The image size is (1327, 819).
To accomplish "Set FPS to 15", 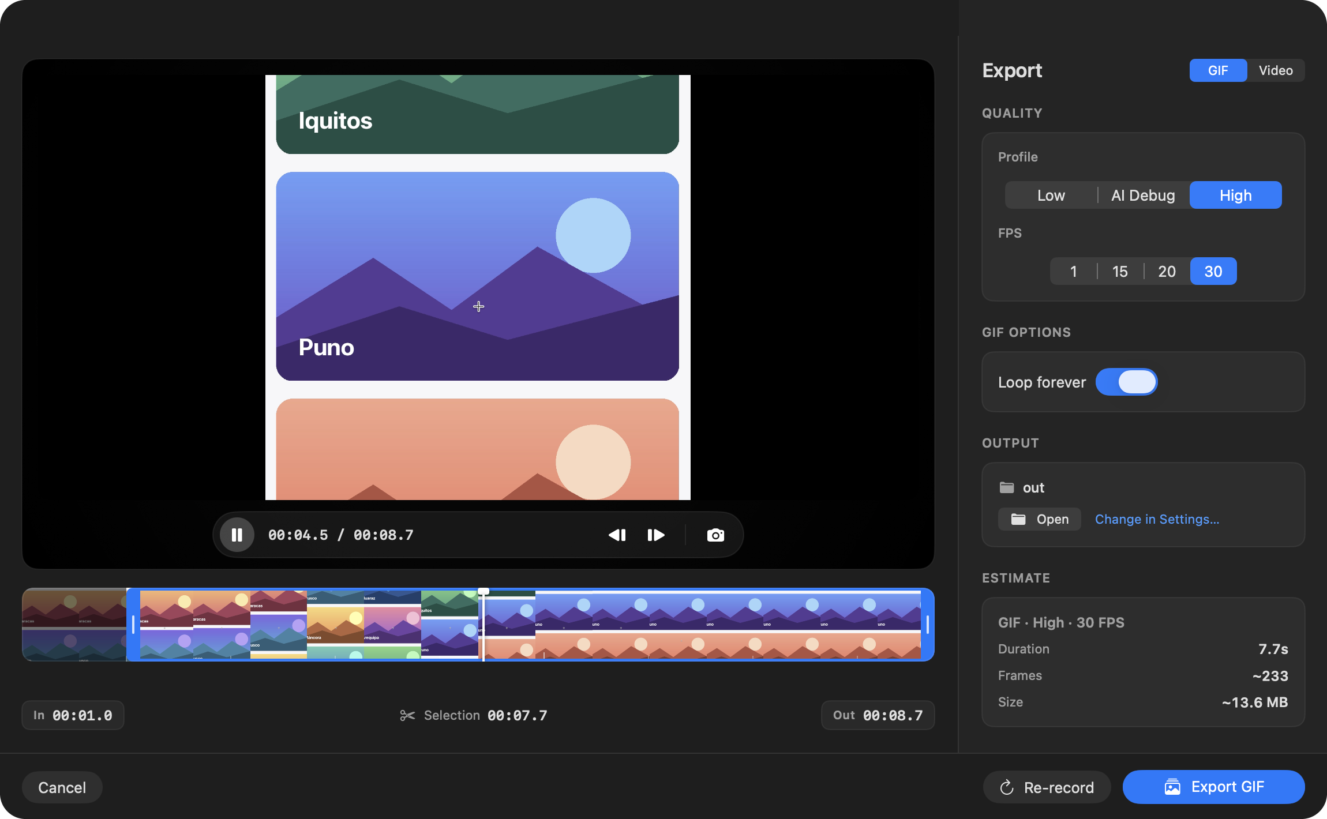I will (1120, 272).
